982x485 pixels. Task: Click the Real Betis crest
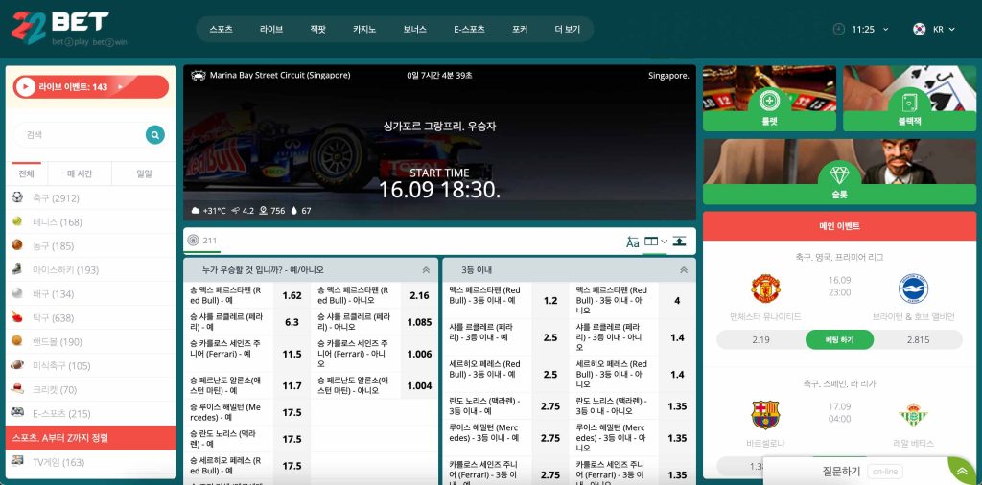pyautogui.click(x=913, y=414)
